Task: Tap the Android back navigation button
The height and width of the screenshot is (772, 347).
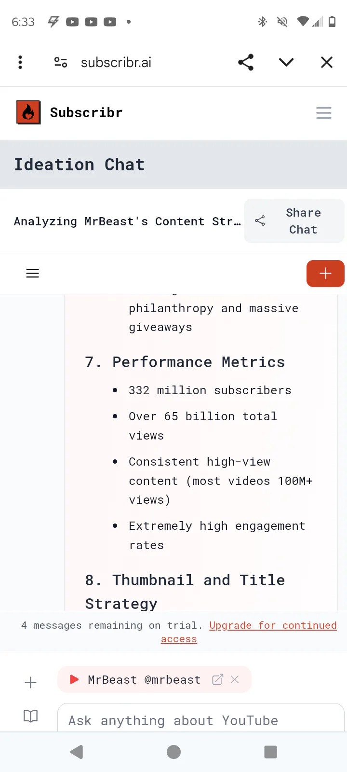Action: [77, 752]
